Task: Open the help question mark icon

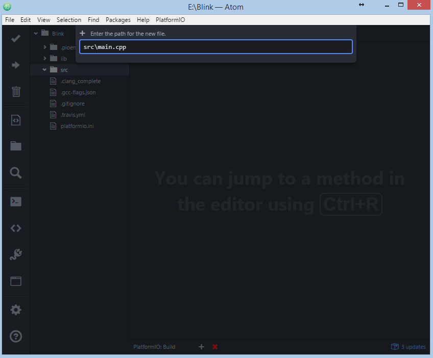Action: coord(16,337)
